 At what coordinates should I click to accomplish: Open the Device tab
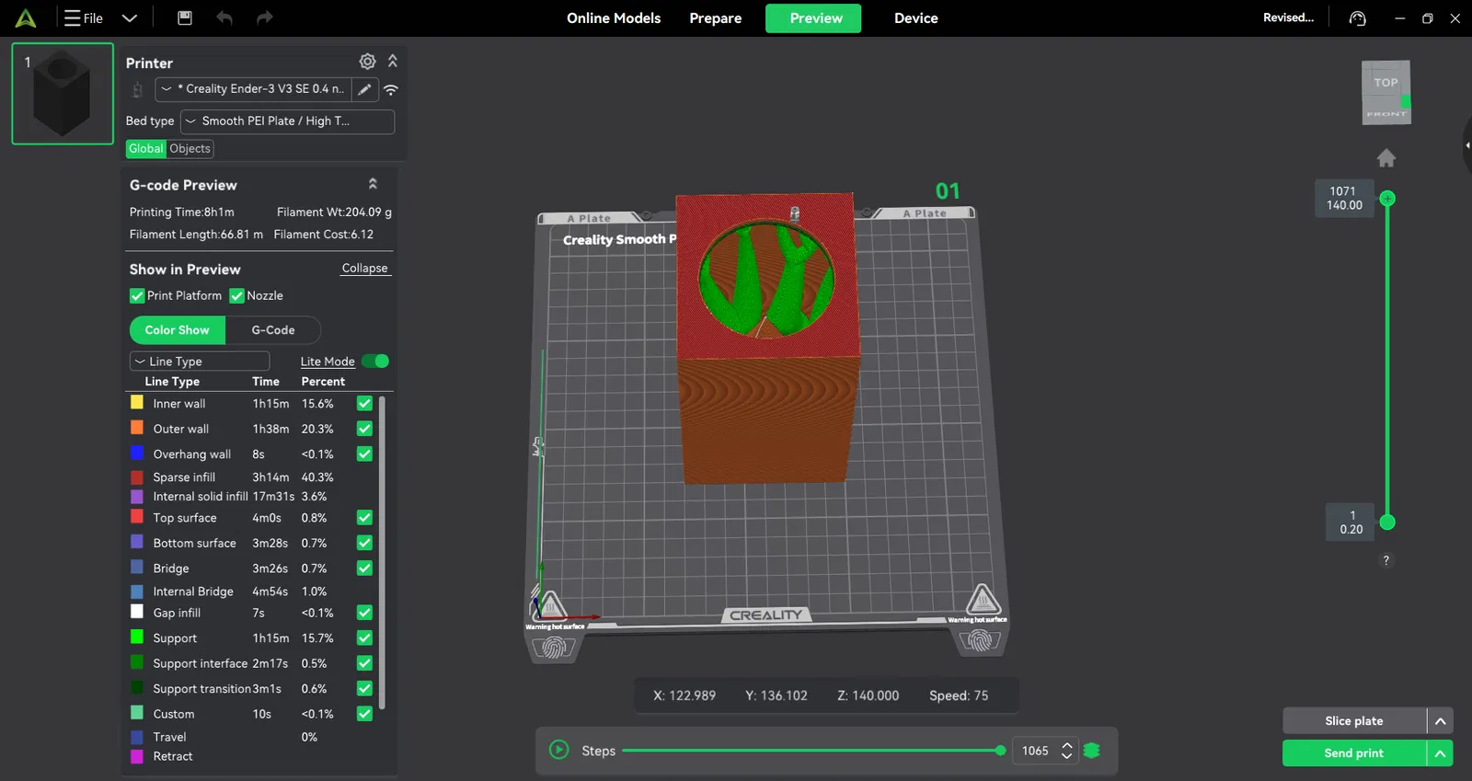pos(916,17)
